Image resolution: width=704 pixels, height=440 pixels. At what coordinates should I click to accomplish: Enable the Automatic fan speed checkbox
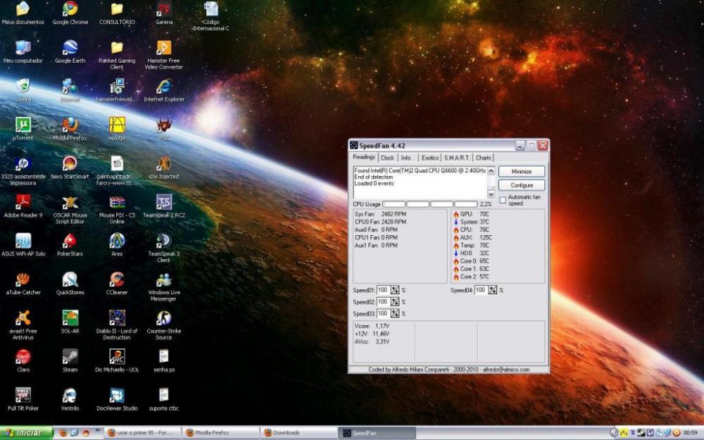click(503, 200)
